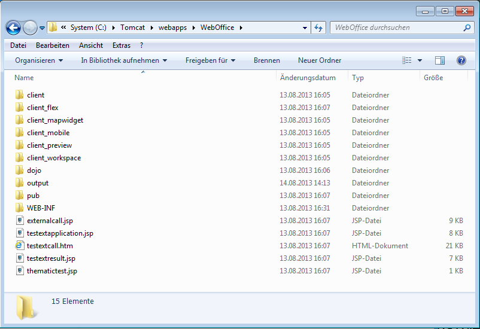
Task: Click the search magnifier icon
Action: [x=467, y=28]
